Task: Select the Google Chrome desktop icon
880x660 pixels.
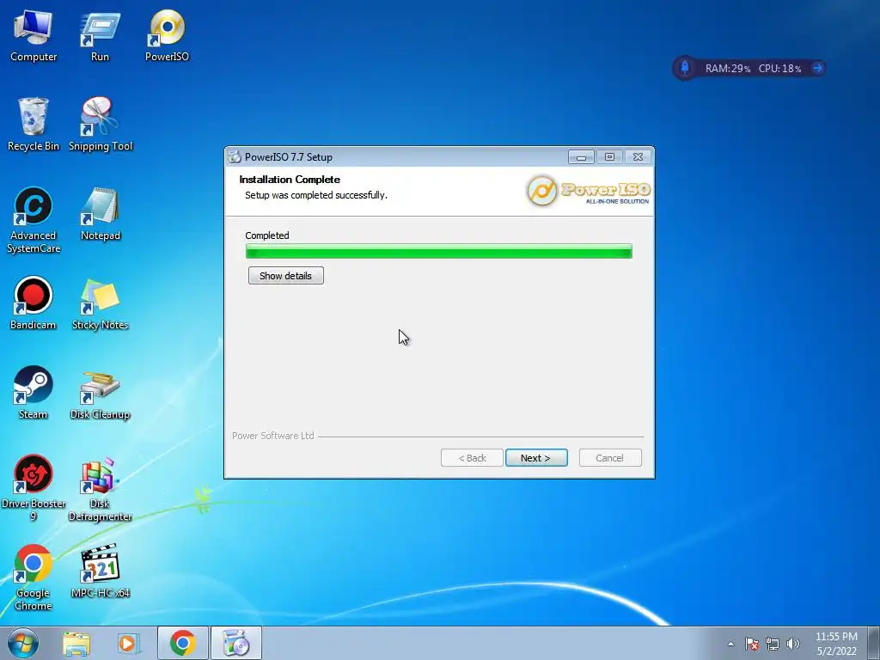Action: point(34,577)
